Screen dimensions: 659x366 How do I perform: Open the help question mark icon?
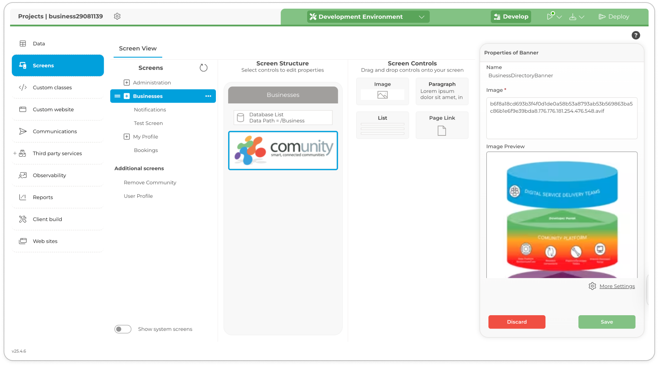point(636,35)
